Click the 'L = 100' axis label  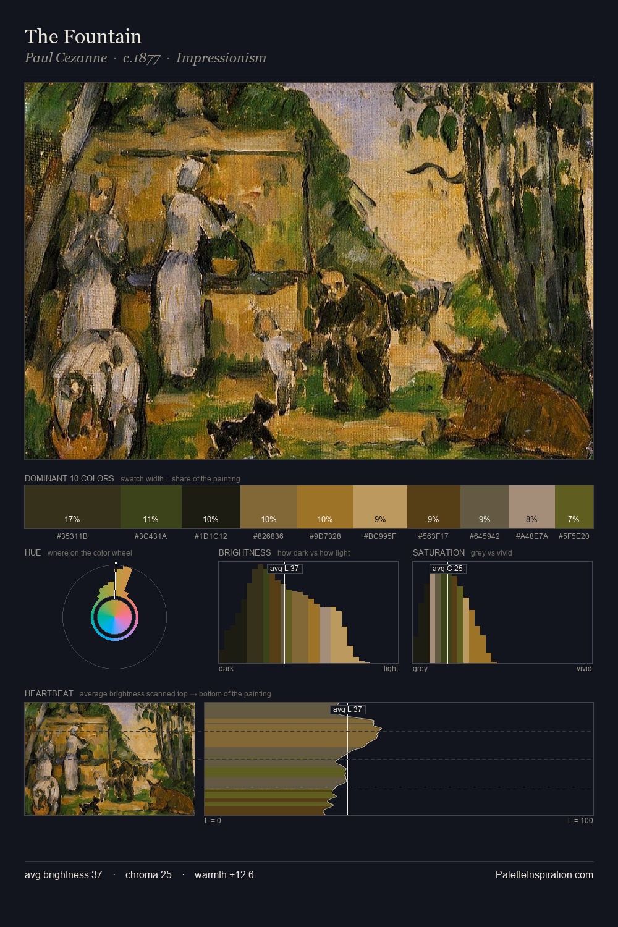pyautogui.click(x=580, y=821)
